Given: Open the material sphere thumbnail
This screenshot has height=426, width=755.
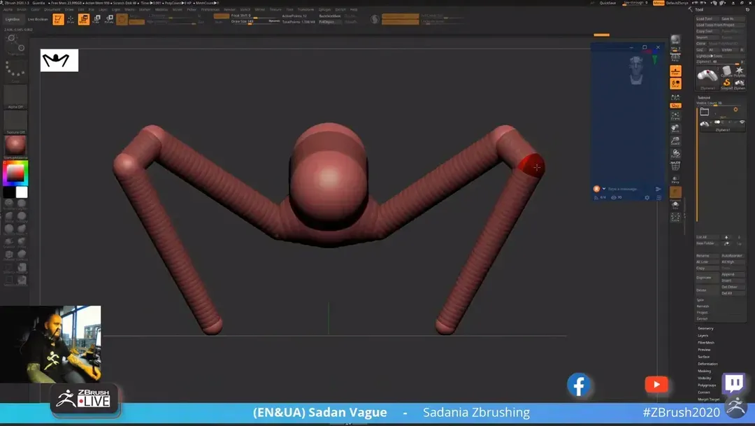Looking at the screenshot, I should [15, 145].
